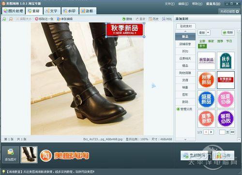This screenshot has height=175, width=242.
Task: Click the 实际大小 actual size toolbar item
Action: (24, 19)
